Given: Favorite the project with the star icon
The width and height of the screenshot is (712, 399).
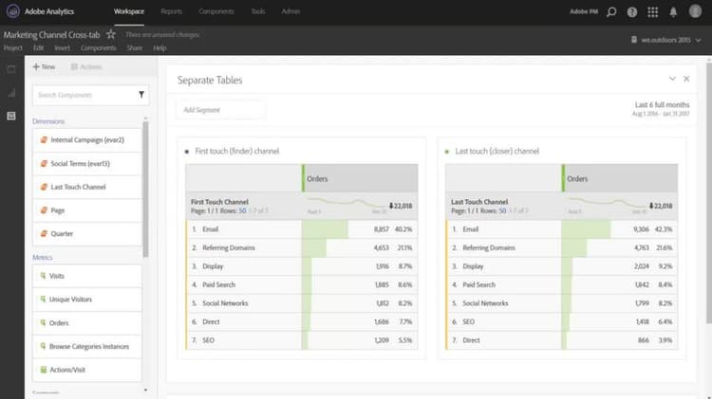Looking at the screenshot, I should 111,34.
